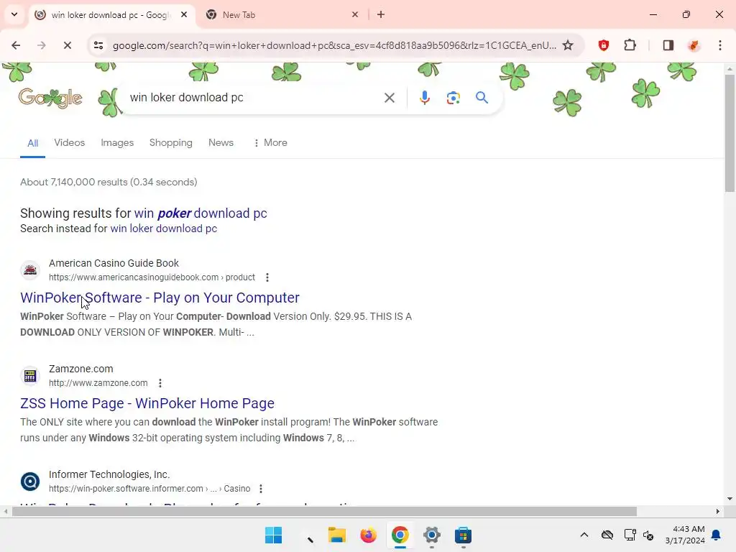Open Chrome's three-dot menu
This screenshot has height=552, width=736.
(720, 45)
